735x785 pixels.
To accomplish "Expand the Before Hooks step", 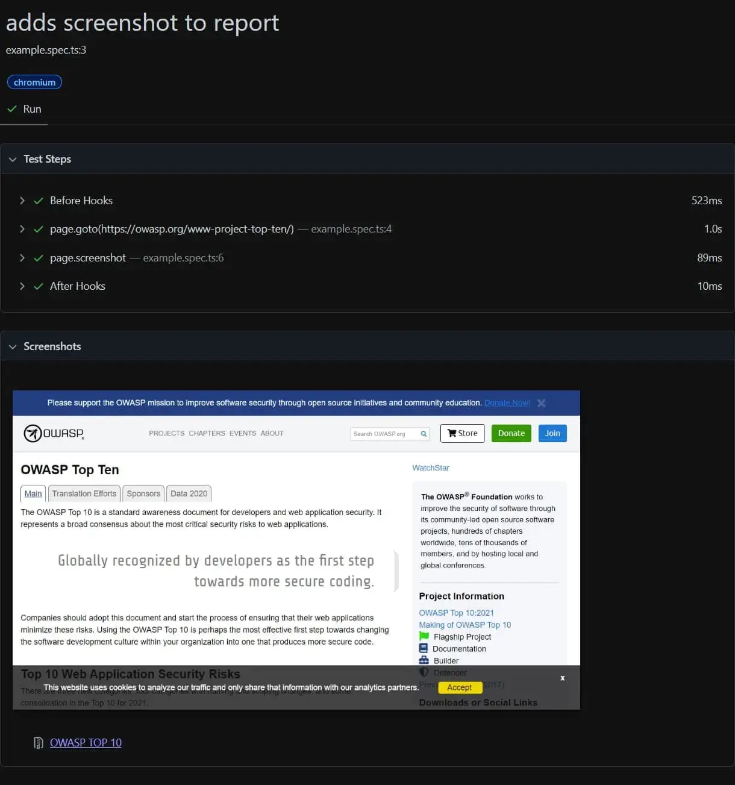I will (22, 201).
